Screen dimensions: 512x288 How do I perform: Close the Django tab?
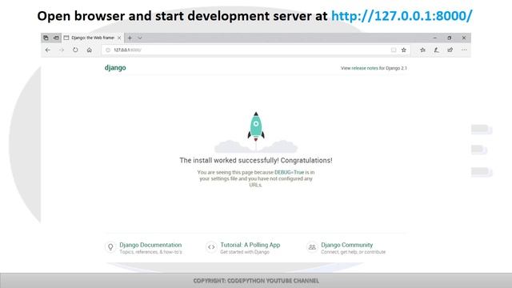(119, 38)
